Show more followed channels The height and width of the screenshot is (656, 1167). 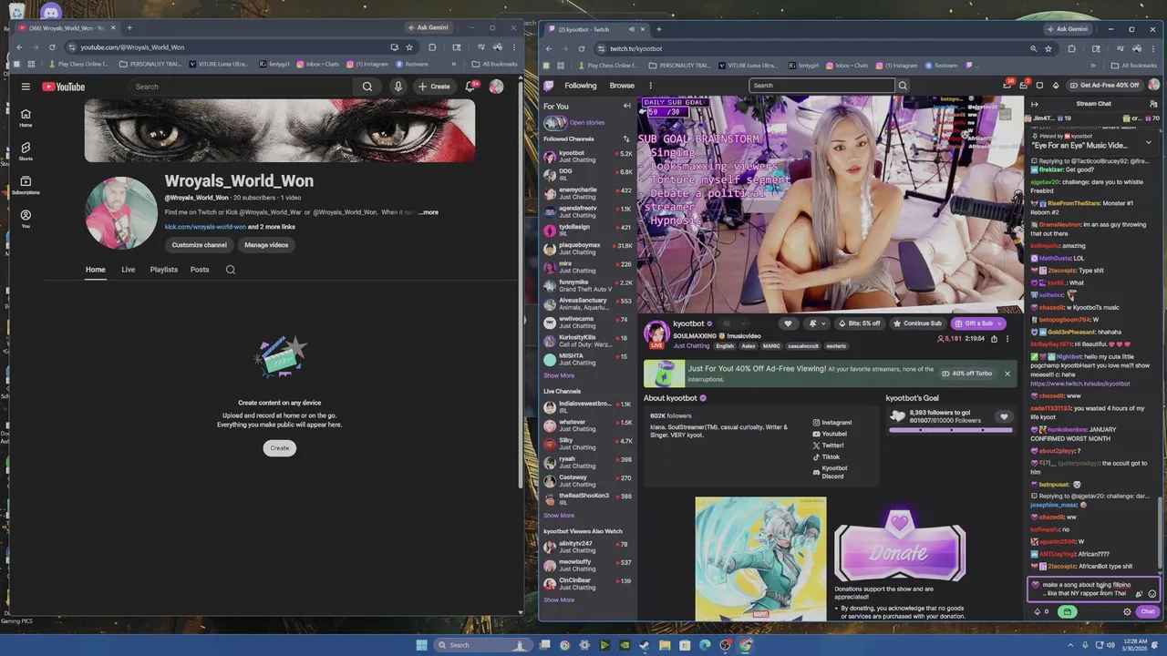[559, 375]
